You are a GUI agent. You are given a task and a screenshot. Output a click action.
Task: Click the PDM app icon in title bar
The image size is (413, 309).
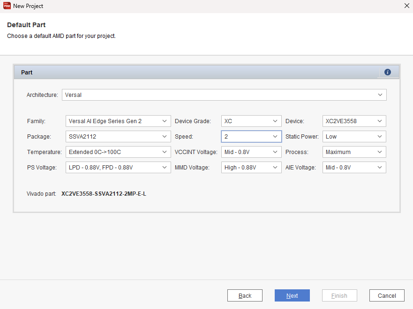click(x=7, y=6)
